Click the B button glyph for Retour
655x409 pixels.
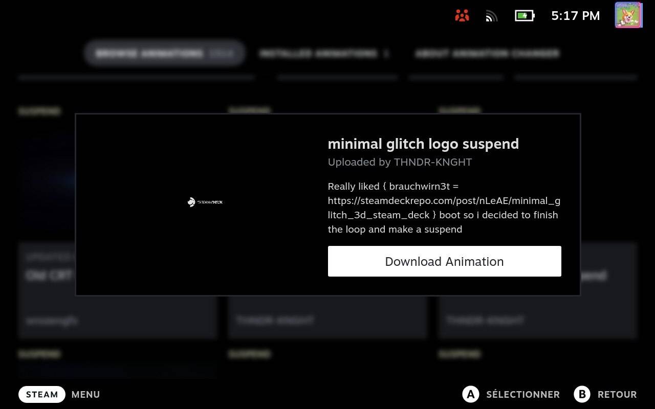click(x=582, y=394)
